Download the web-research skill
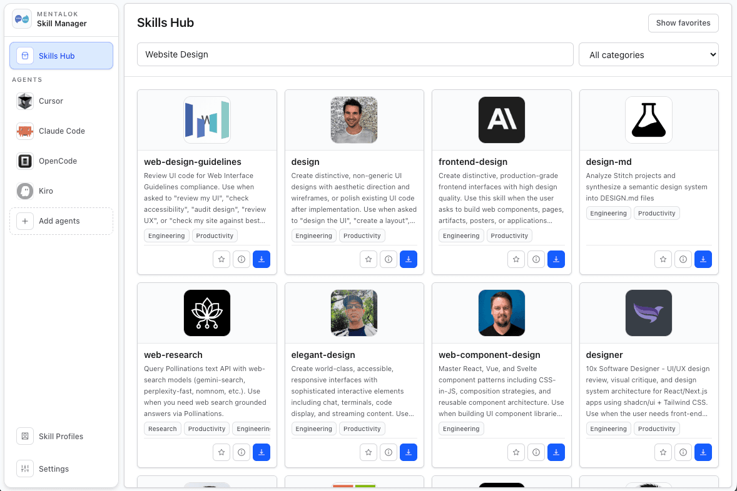The image size is (737, 491). tap(262, 452)
